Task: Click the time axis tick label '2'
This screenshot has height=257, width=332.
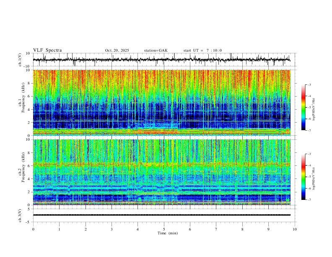Action: 86,229
